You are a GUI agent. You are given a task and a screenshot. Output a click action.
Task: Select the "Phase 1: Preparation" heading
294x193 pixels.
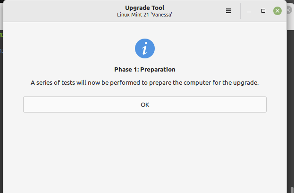(x=145, y=69)
